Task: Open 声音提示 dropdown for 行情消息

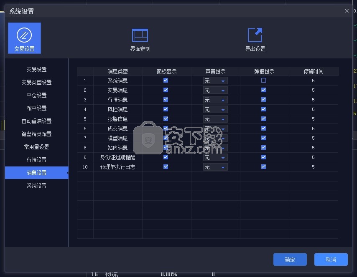Action: pyautogui.click(x=215, y=100)
